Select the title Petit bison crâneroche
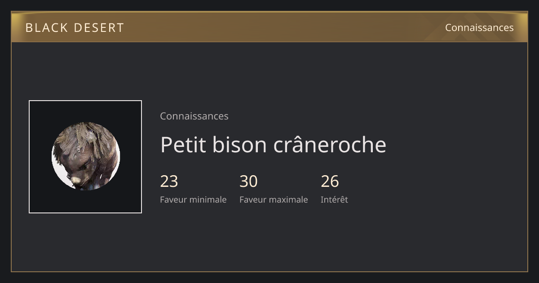The image size is (539, 283). (273, 145)
